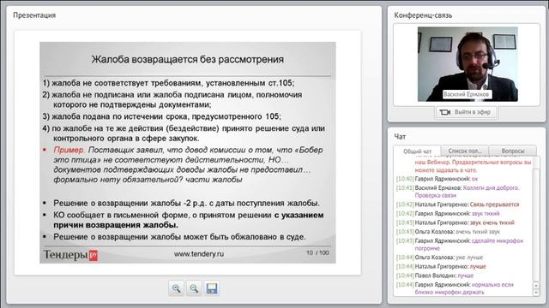Click the camera icon on broadcast button
This screenshot has height=308, width=549.
click(x=445, y=112)
